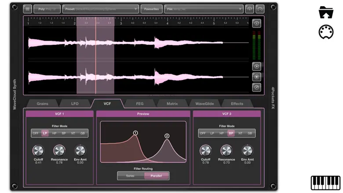The height and width of the screenshot is (193, 343).
Task: Click the play sample button
Action: pos(257,66)
